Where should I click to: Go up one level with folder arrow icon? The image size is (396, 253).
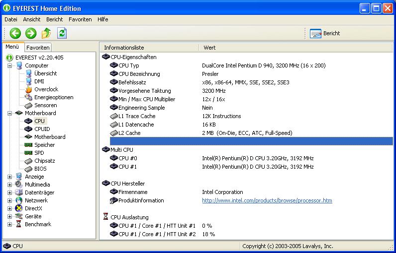(x=46, y=33)
